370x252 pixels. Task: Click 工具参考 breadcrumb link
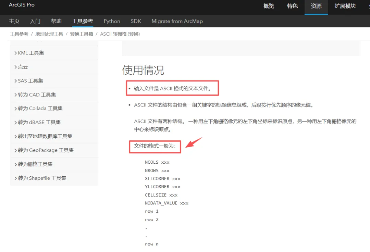tap(19, 34)
